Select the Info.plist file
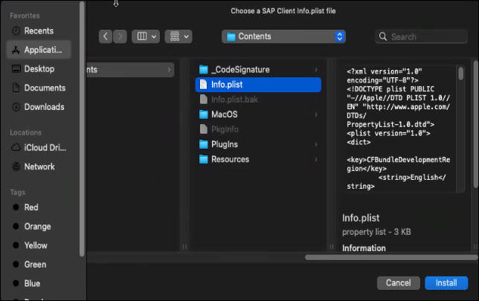This screenshot has width=479, height=301. (x=258, y=85)
